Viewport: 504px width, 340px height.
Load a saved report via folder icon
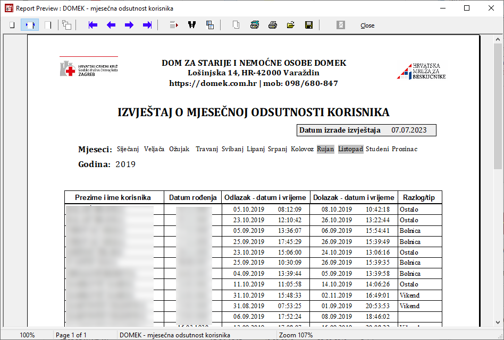pyautogui.click(x=291, y=25)
